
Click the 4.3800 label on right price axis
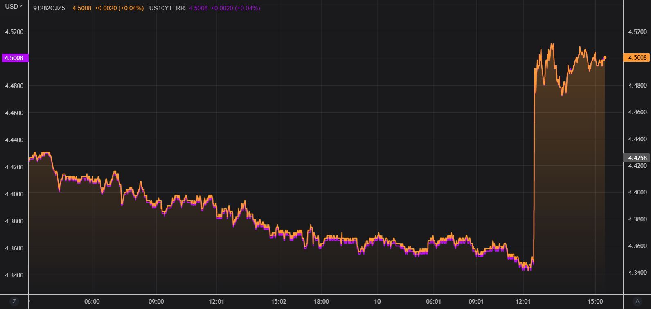pos(638,219)
